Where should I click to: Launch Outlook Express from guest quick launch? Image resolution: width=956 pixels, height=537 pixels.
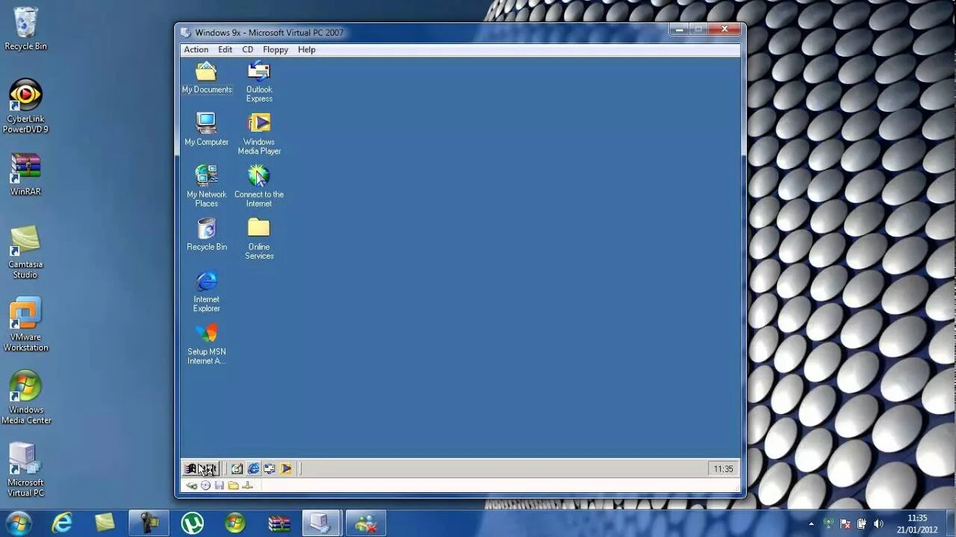coord(270,468)
